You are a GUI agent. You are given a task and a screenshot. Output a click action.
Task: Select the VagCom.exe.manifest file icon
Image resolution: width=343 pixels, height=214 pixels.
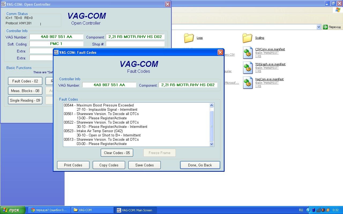(x=248, y=83)
